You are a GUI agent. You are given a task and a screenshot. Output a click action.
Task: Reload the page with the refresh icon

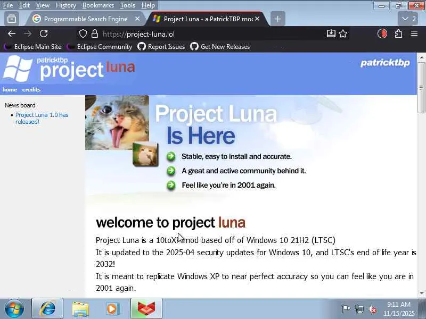[x=44, y=33]
